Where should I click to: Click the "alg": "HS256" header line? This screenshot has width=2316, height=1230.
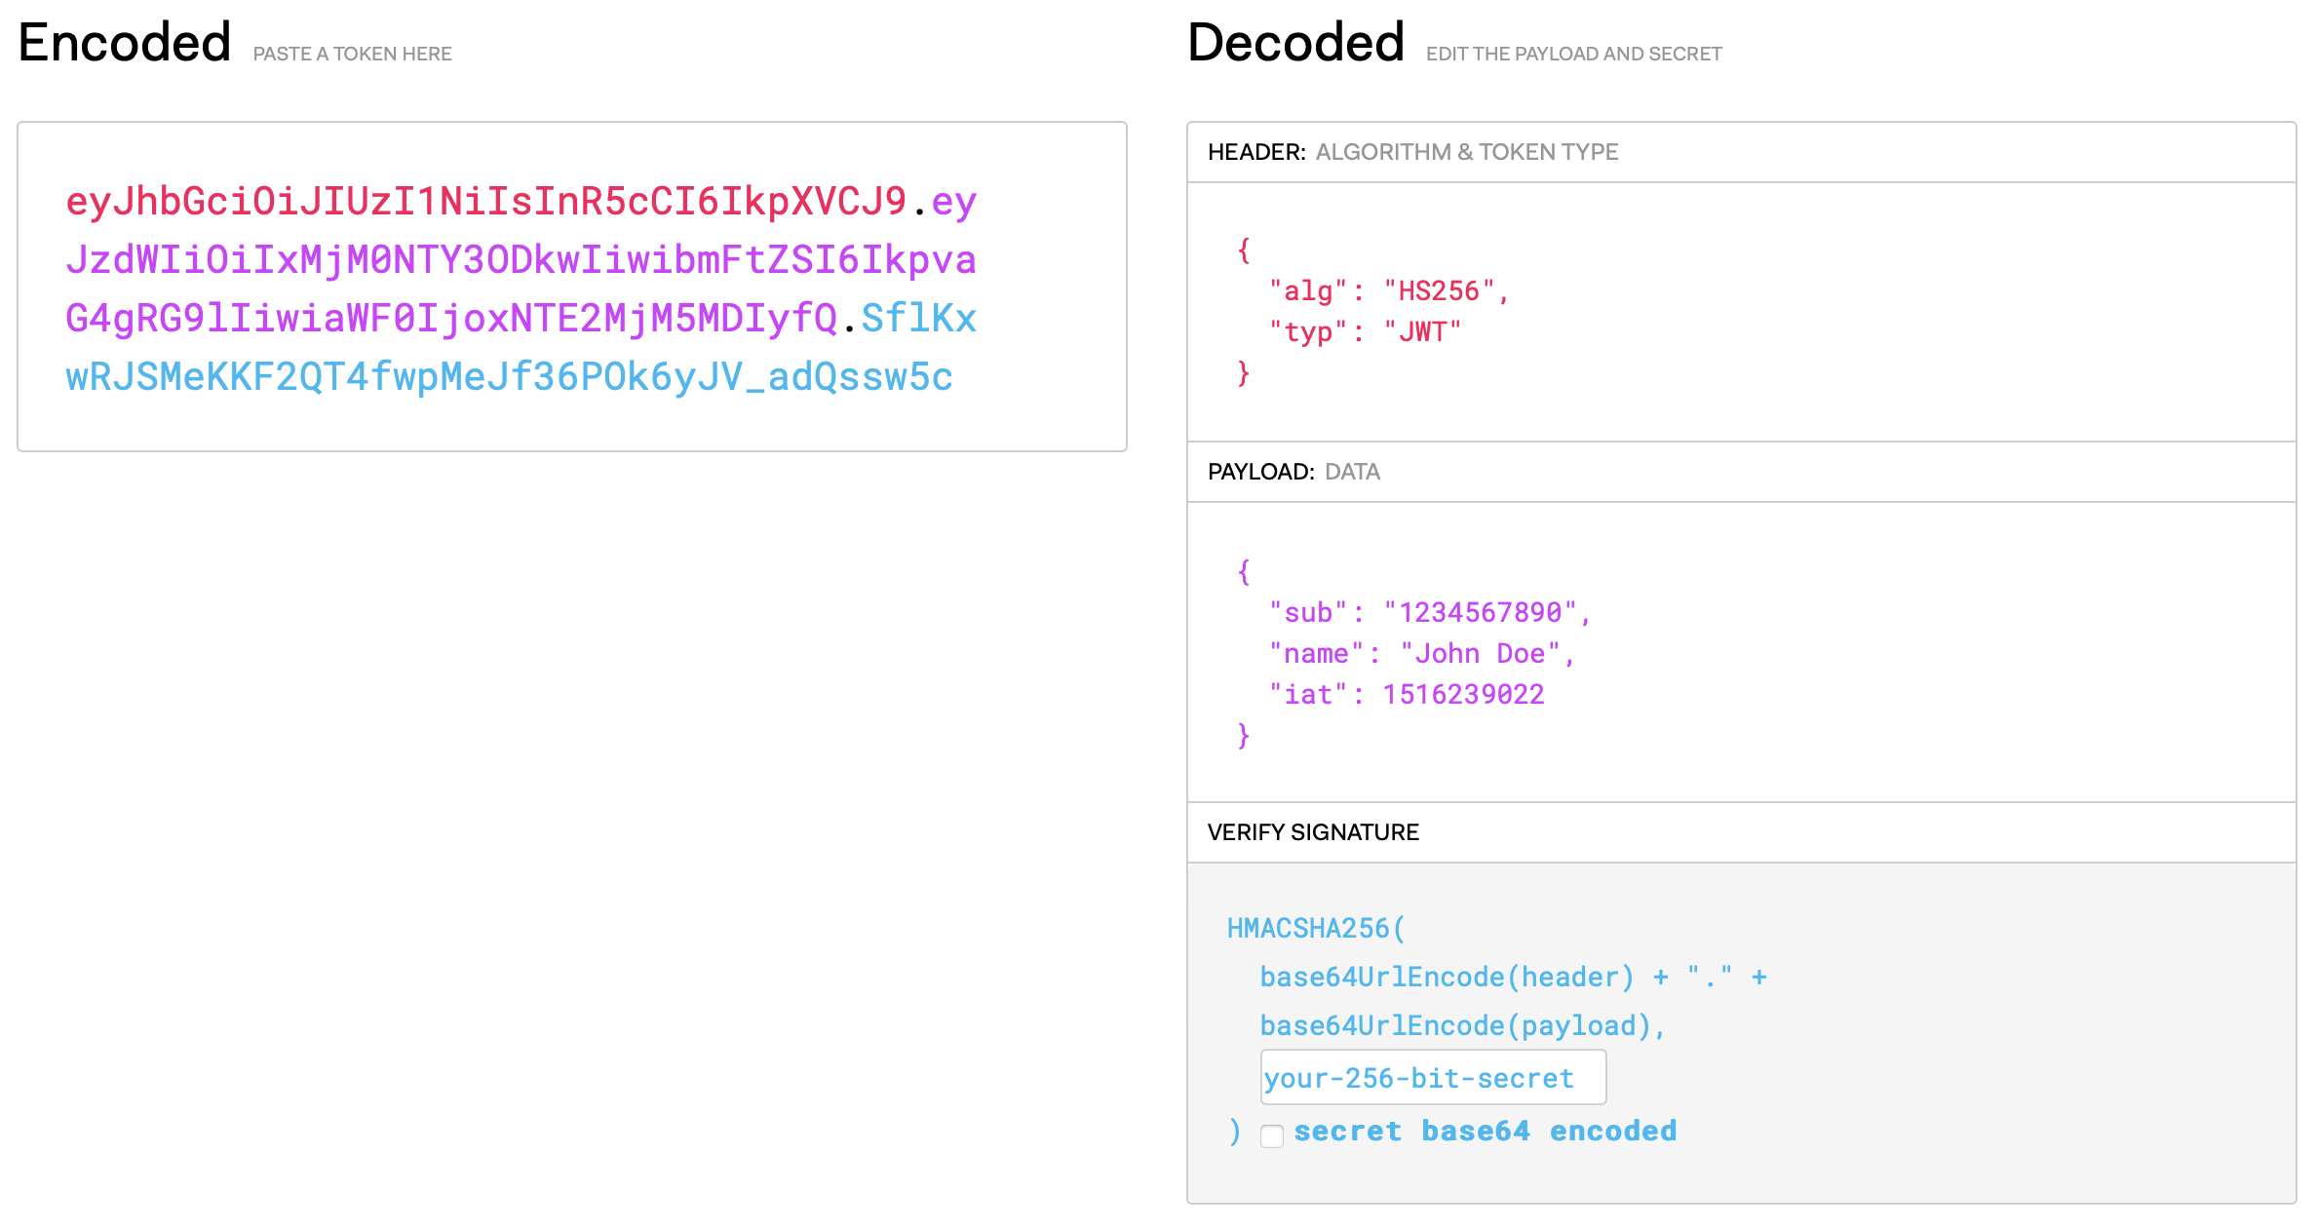(x=1389, y=290)
